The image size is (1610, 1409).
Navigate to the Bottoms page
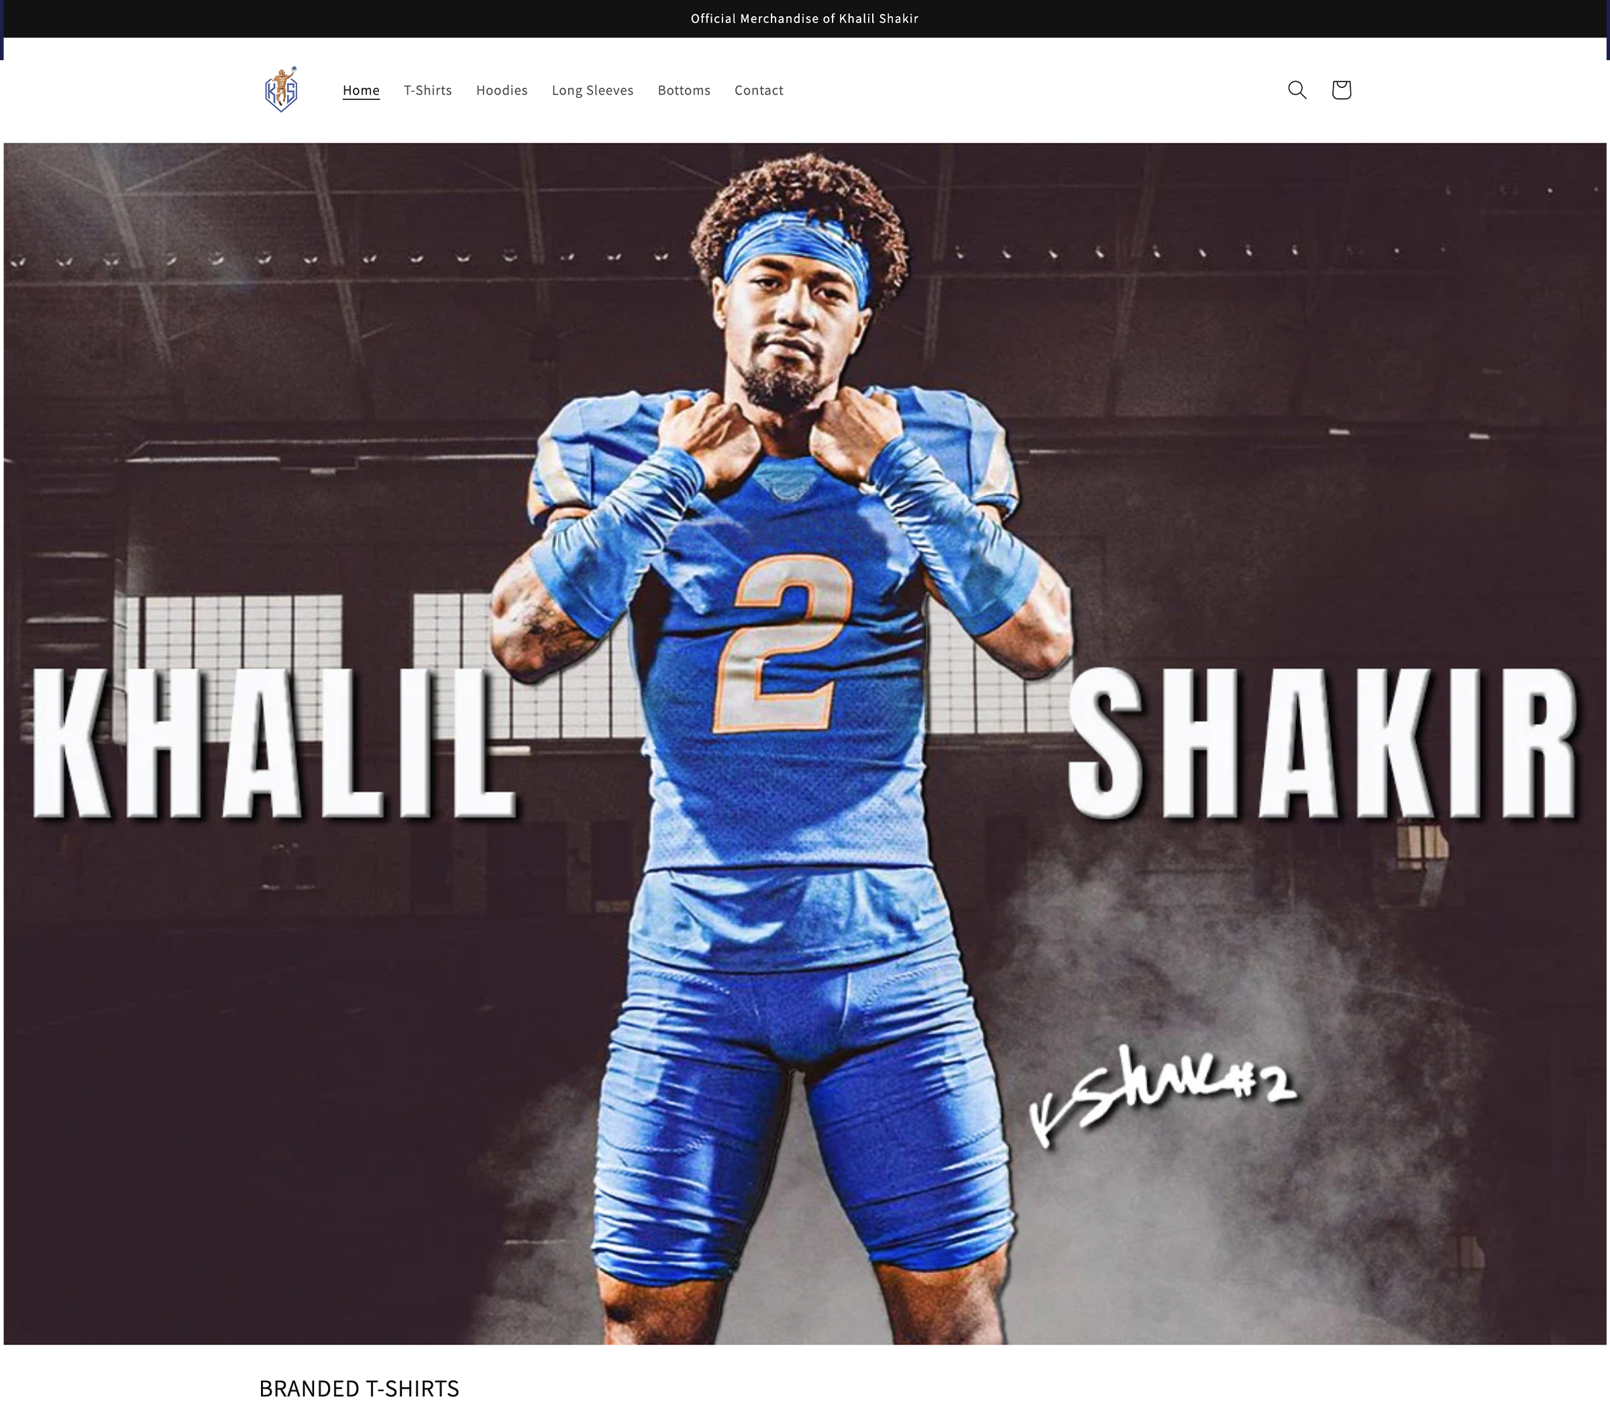click(684, 91)
